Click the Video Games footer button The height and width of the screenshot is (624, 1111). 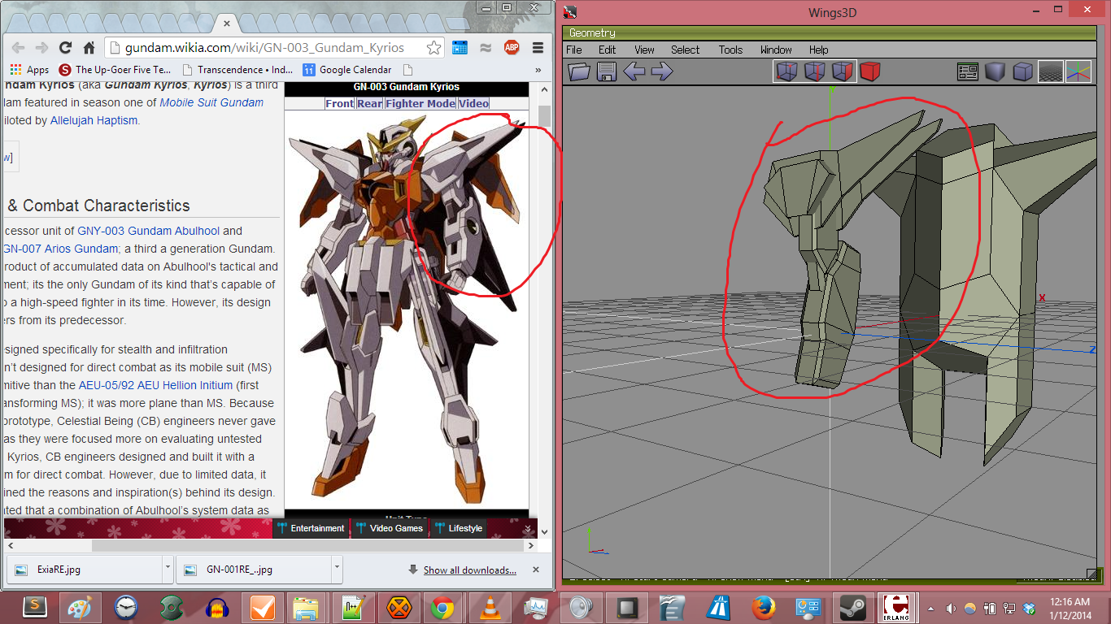point(390,528)
